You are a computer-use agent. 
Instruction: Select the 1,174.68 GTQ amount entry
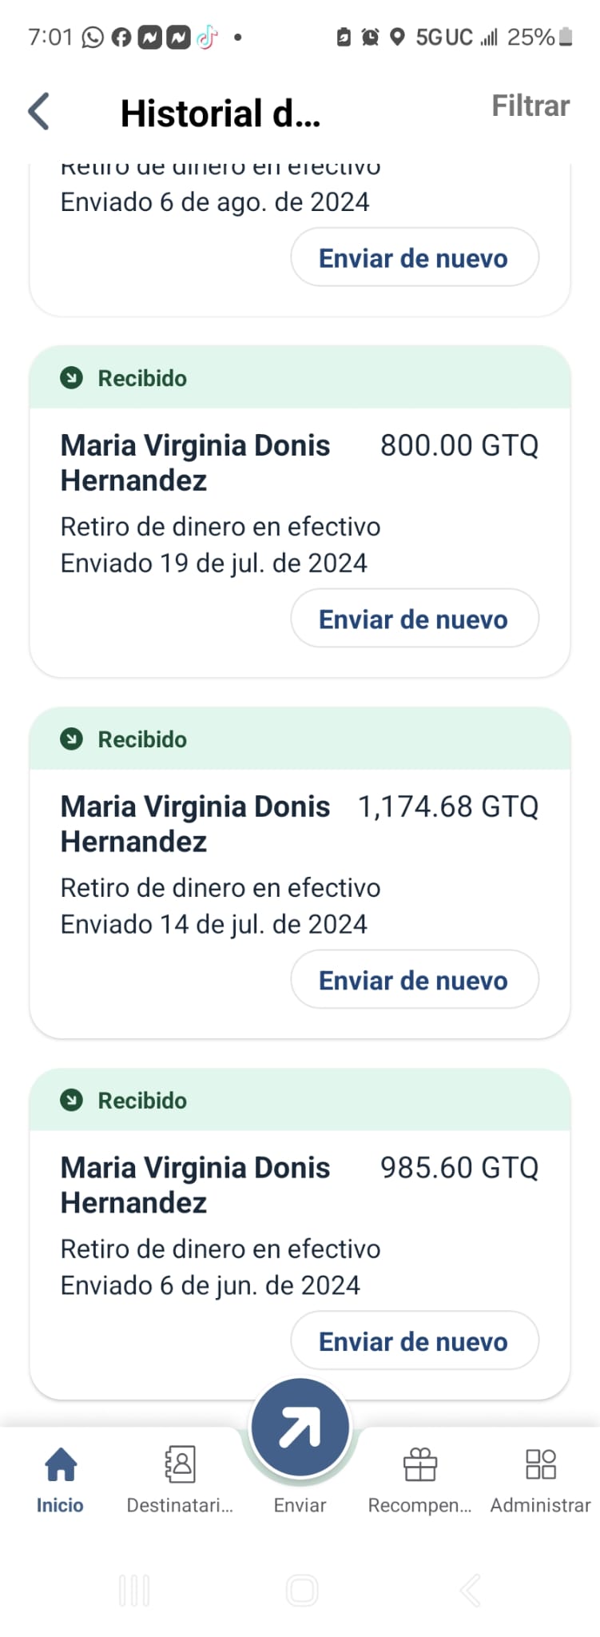click(x=448, y=807)
